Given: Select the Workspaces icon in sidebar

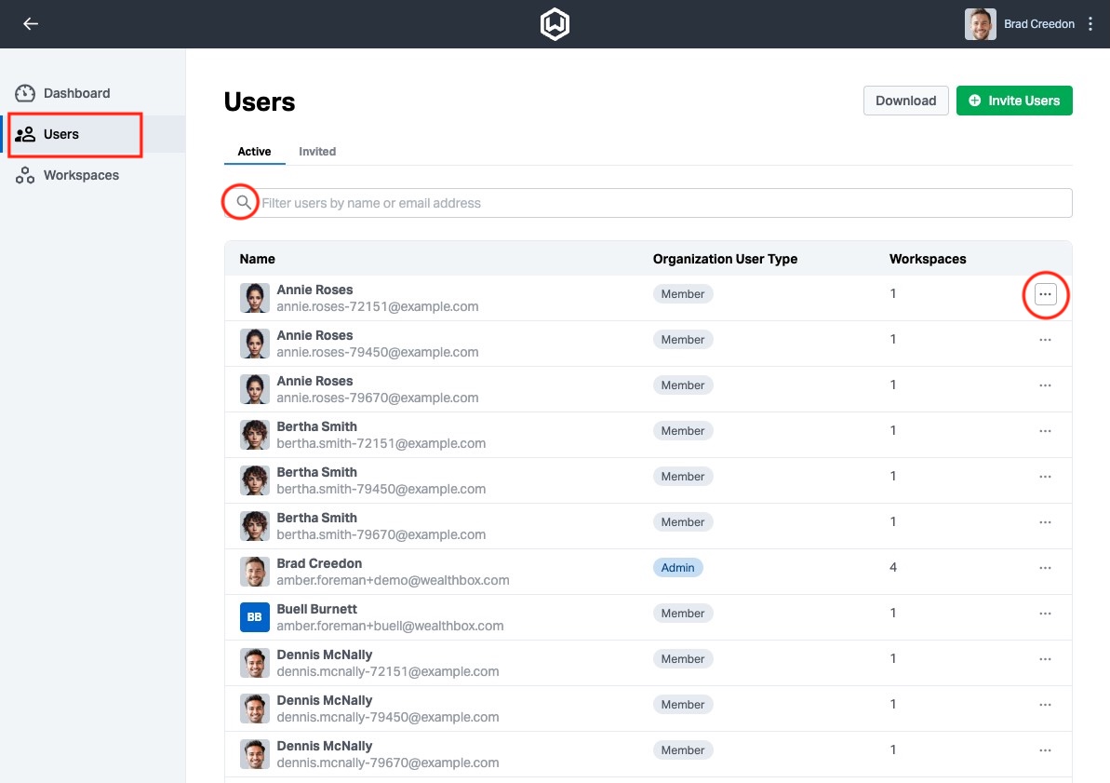Looking at the screenshot, I should 25,175.
